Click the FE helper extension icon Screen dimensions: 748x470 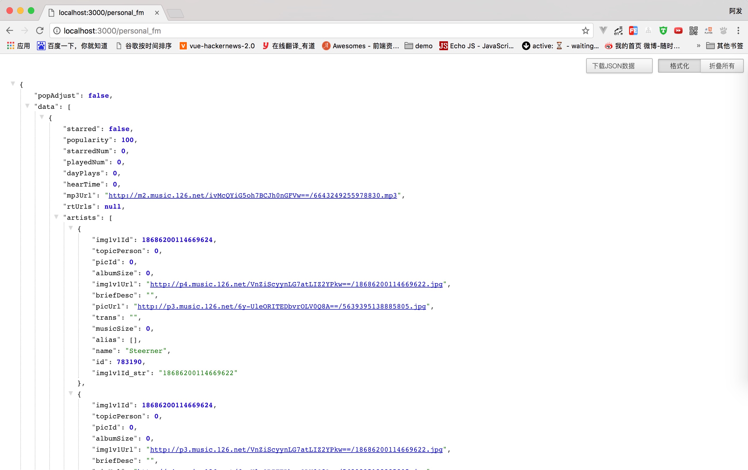click(x=633, y=31)
